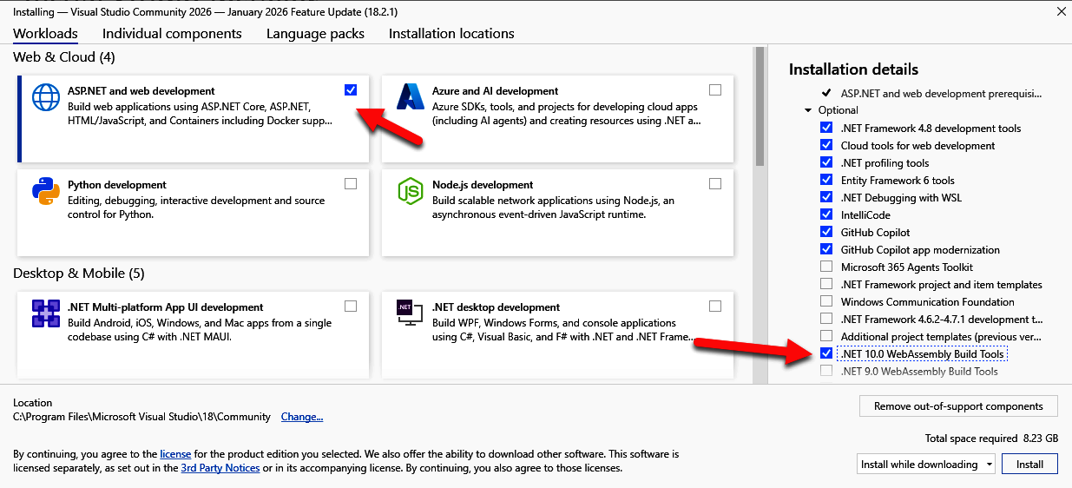Image resolution: width=1072 pixels, height=488 pixels.
Task: Open the Install while downloading dropdown
Action: click(x=926, y=465)
